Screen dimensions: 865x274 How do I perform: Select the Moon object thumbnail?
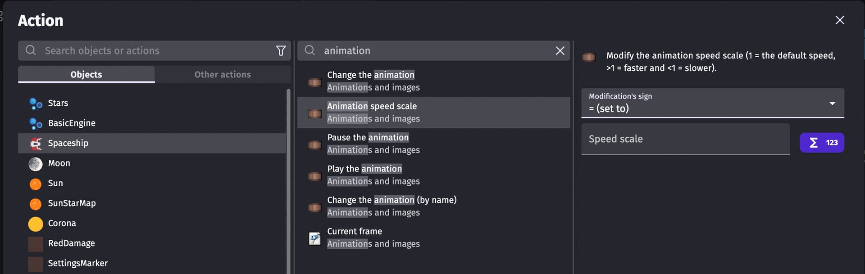[x=36, y=164]
